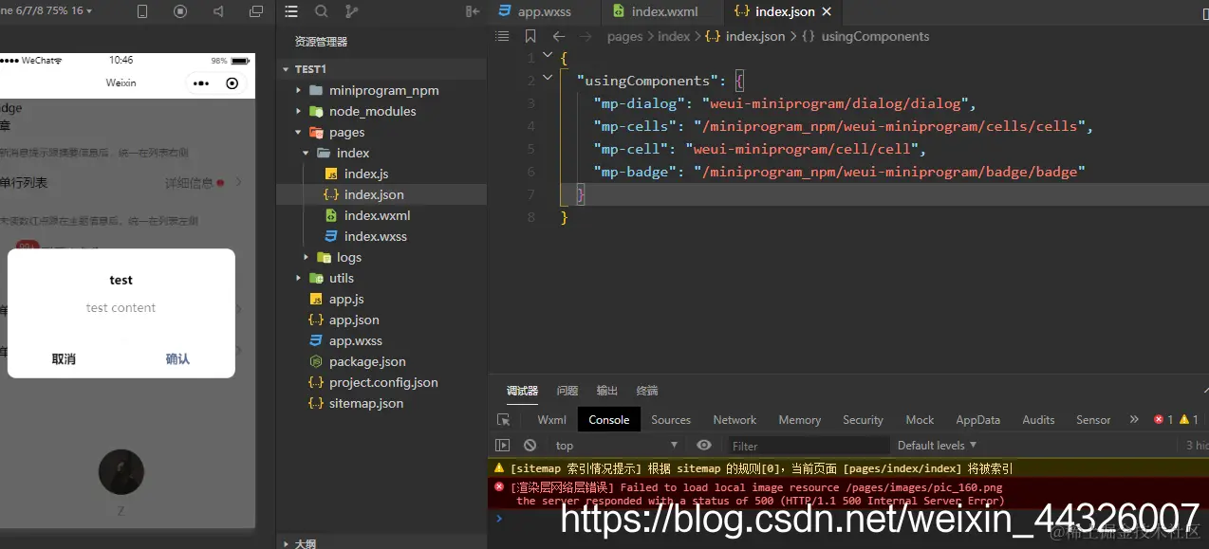Mute simulator sound with speaker icon
Screen dimensions: 1209x549
coord(218,11)
